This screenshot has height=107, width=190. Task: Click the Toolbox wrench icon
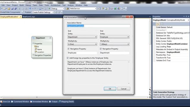(x=112, y=9)
